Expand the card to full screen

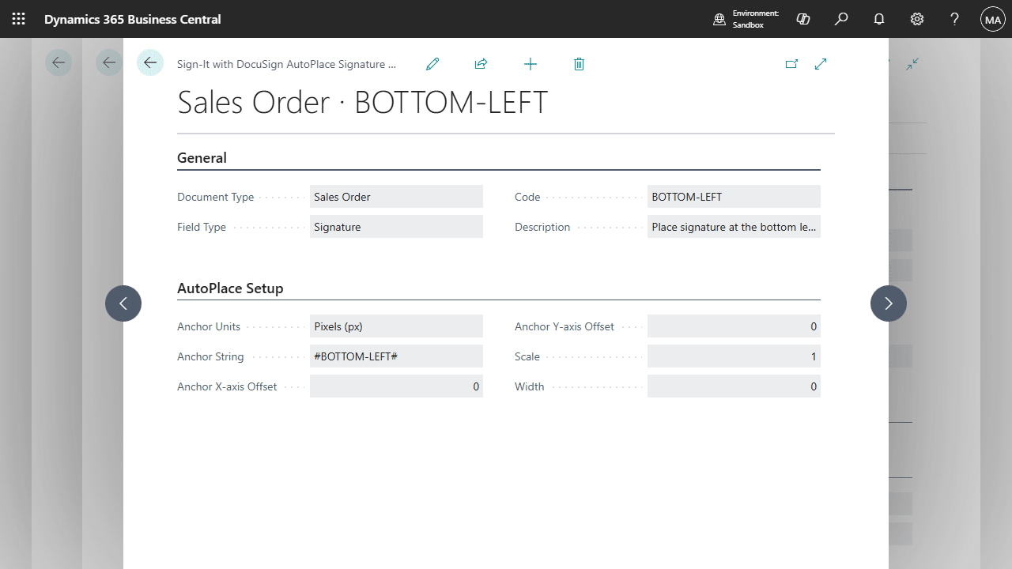(821, 64)
